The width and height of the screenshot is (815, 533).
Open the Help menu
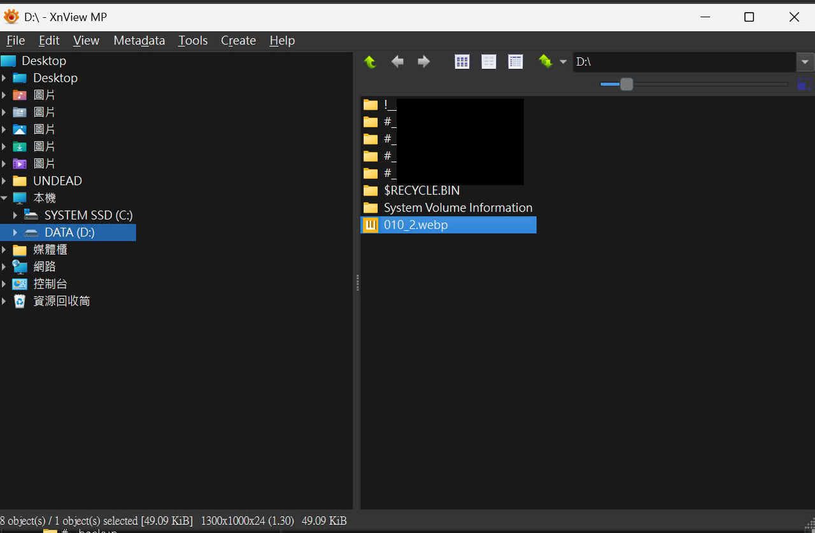click(282, 41)
